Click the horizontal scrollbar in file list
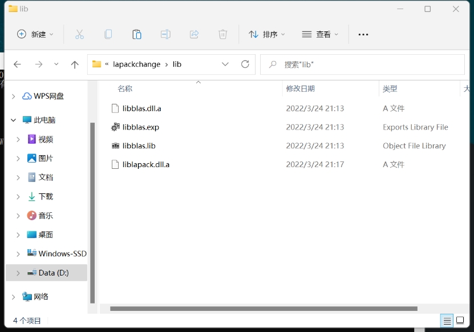Screen dimensions: 474x332 (x=262, y=309)
